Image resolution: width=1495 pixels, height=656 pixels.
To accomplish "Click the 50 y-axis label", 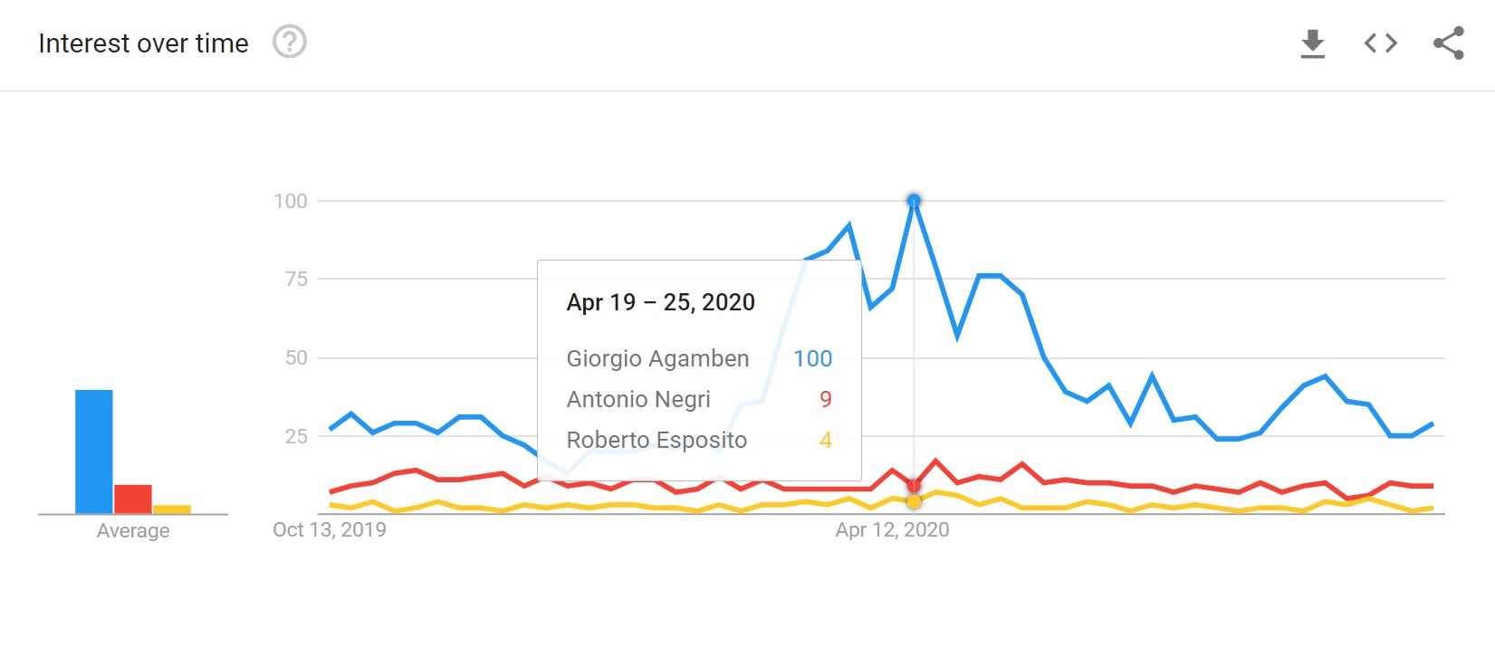I will pyautogui.click(x=296, y=357).
